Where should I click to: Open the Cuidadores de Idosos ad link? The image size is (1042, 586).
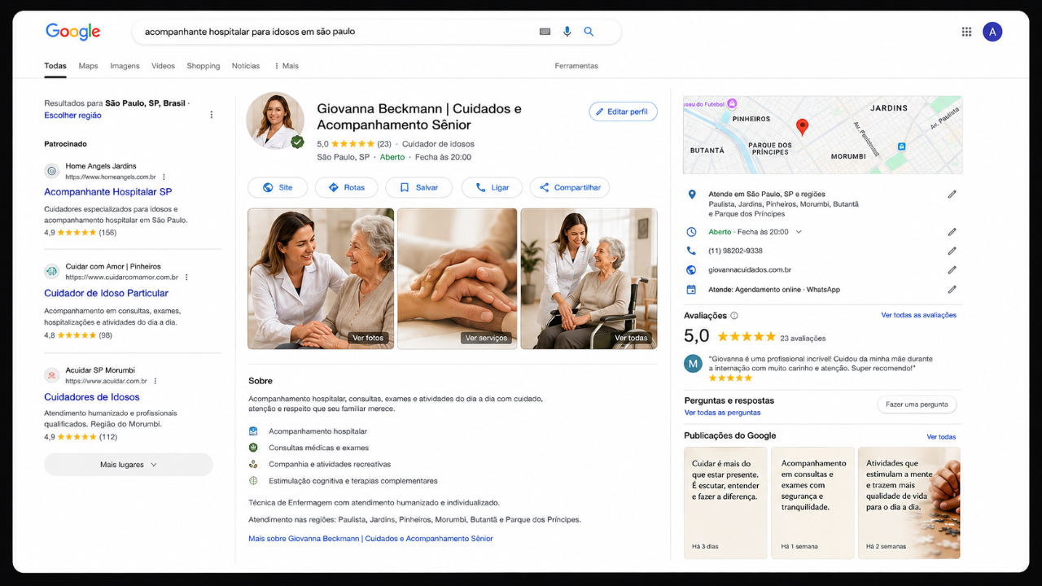pyautogui.click(x=92, y=397)
